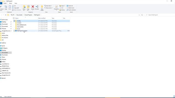
Task: Open the Copy to folder menu
Action: click(x=28, y=8)
